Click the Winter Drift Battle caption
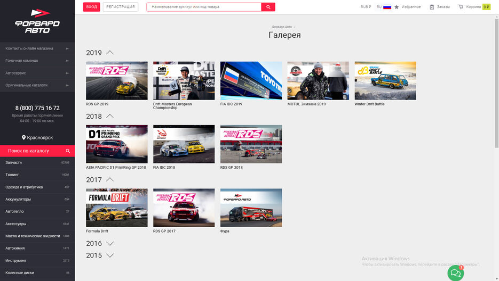 [x=369, y=104]
